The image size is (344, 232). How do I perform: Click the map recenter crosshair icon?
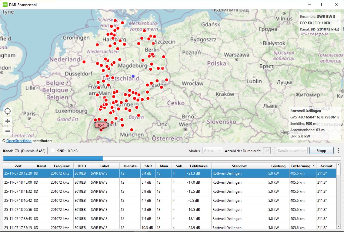(x=8, y=111)
